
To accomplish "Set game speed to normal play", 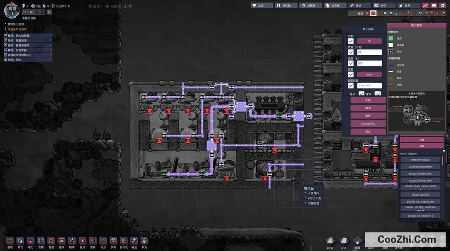I will coord(31,12).
